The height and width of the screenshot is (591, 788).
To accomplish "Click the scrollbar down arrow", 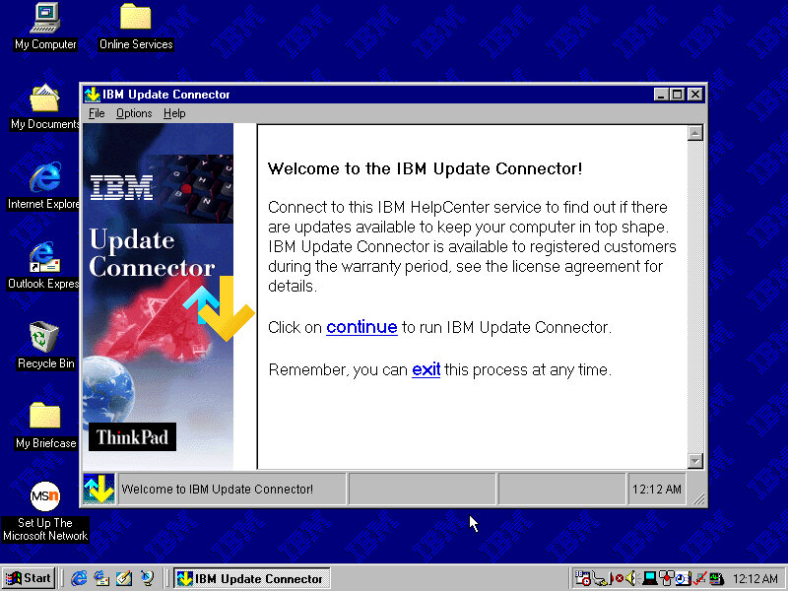I will pos(695,460).
